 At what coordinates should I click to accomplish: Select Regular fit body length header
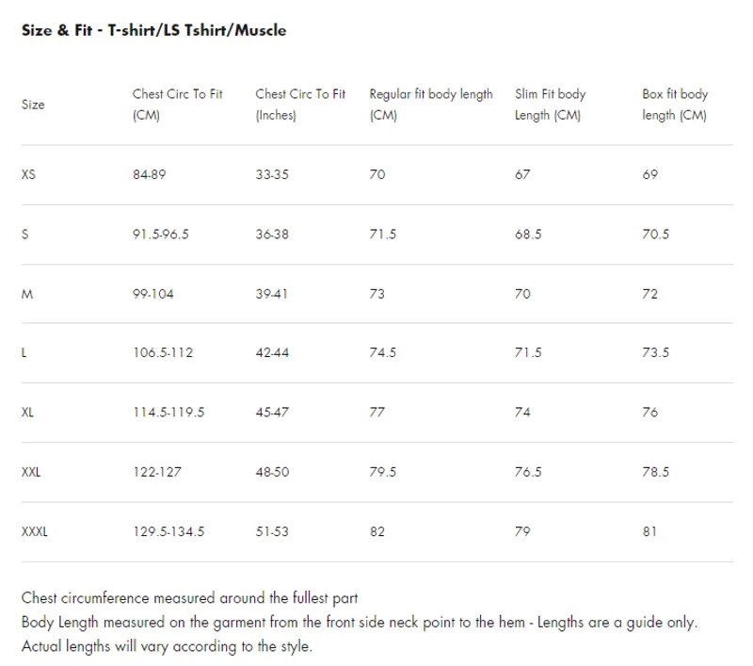point(431,105)
